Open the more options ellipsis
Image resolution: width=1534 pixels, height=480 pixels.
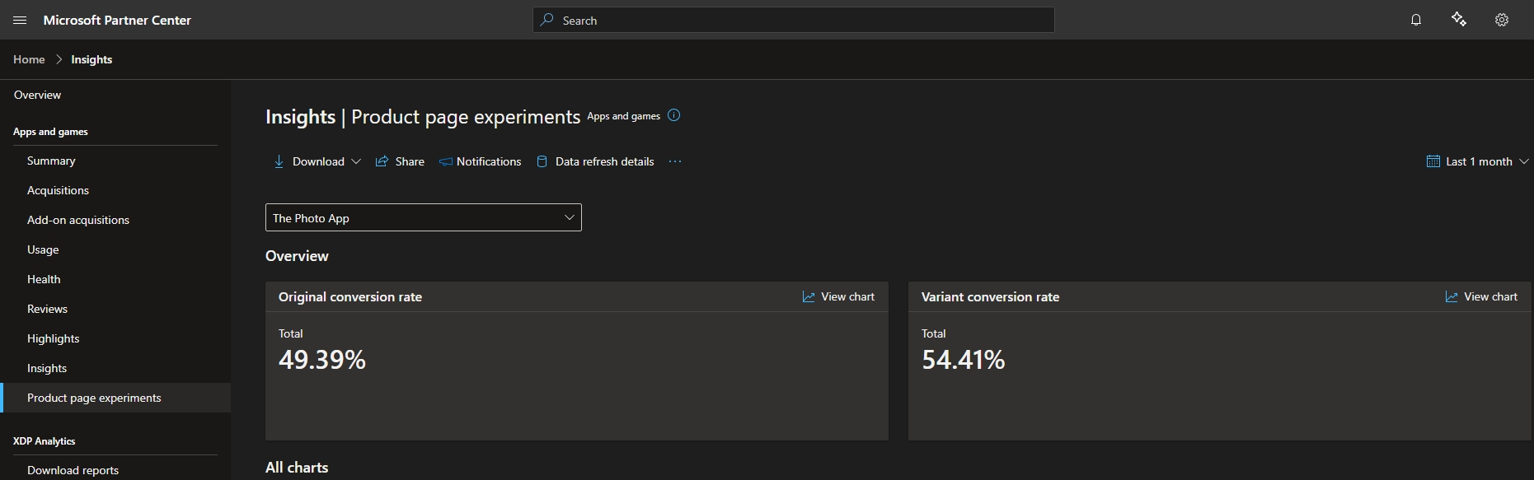(675, 161)
